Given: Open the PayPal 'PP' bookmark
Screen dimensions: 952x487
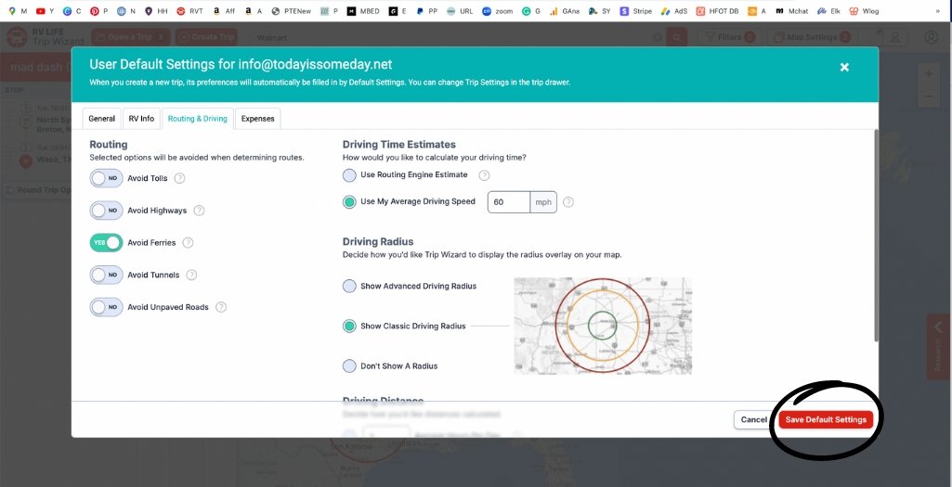Looking at the screenshot, I should click(x=427, y=11).
